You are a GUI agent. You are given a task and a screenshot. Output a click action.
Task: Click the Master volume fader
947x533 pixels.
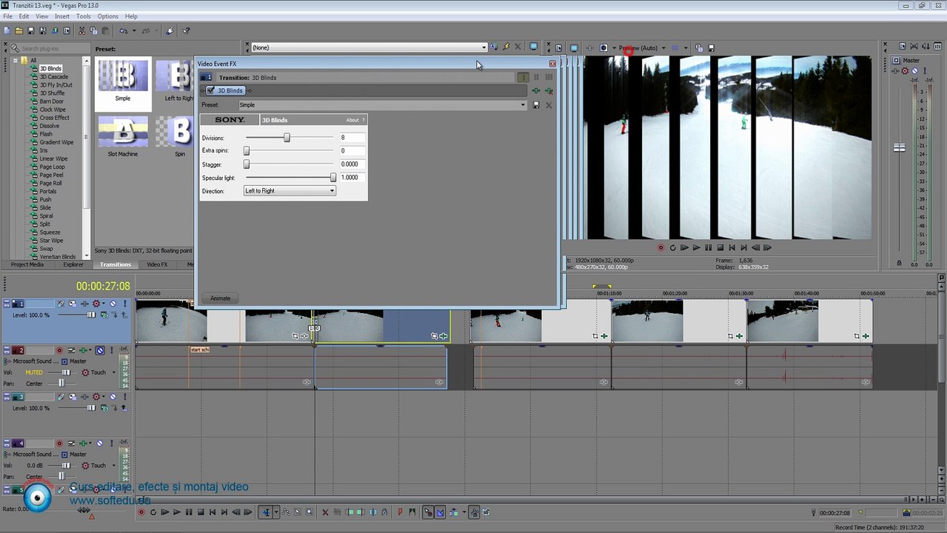pos(899,148)
